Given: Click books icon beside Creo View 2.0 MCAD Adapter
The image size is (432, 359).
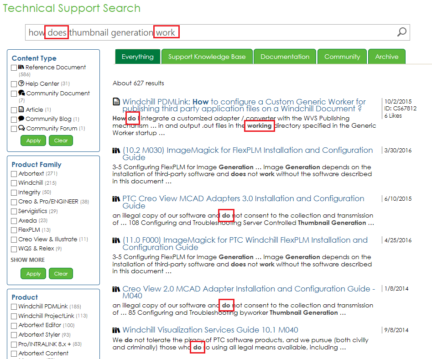Looking at the screenshot, I should (116, 289).
